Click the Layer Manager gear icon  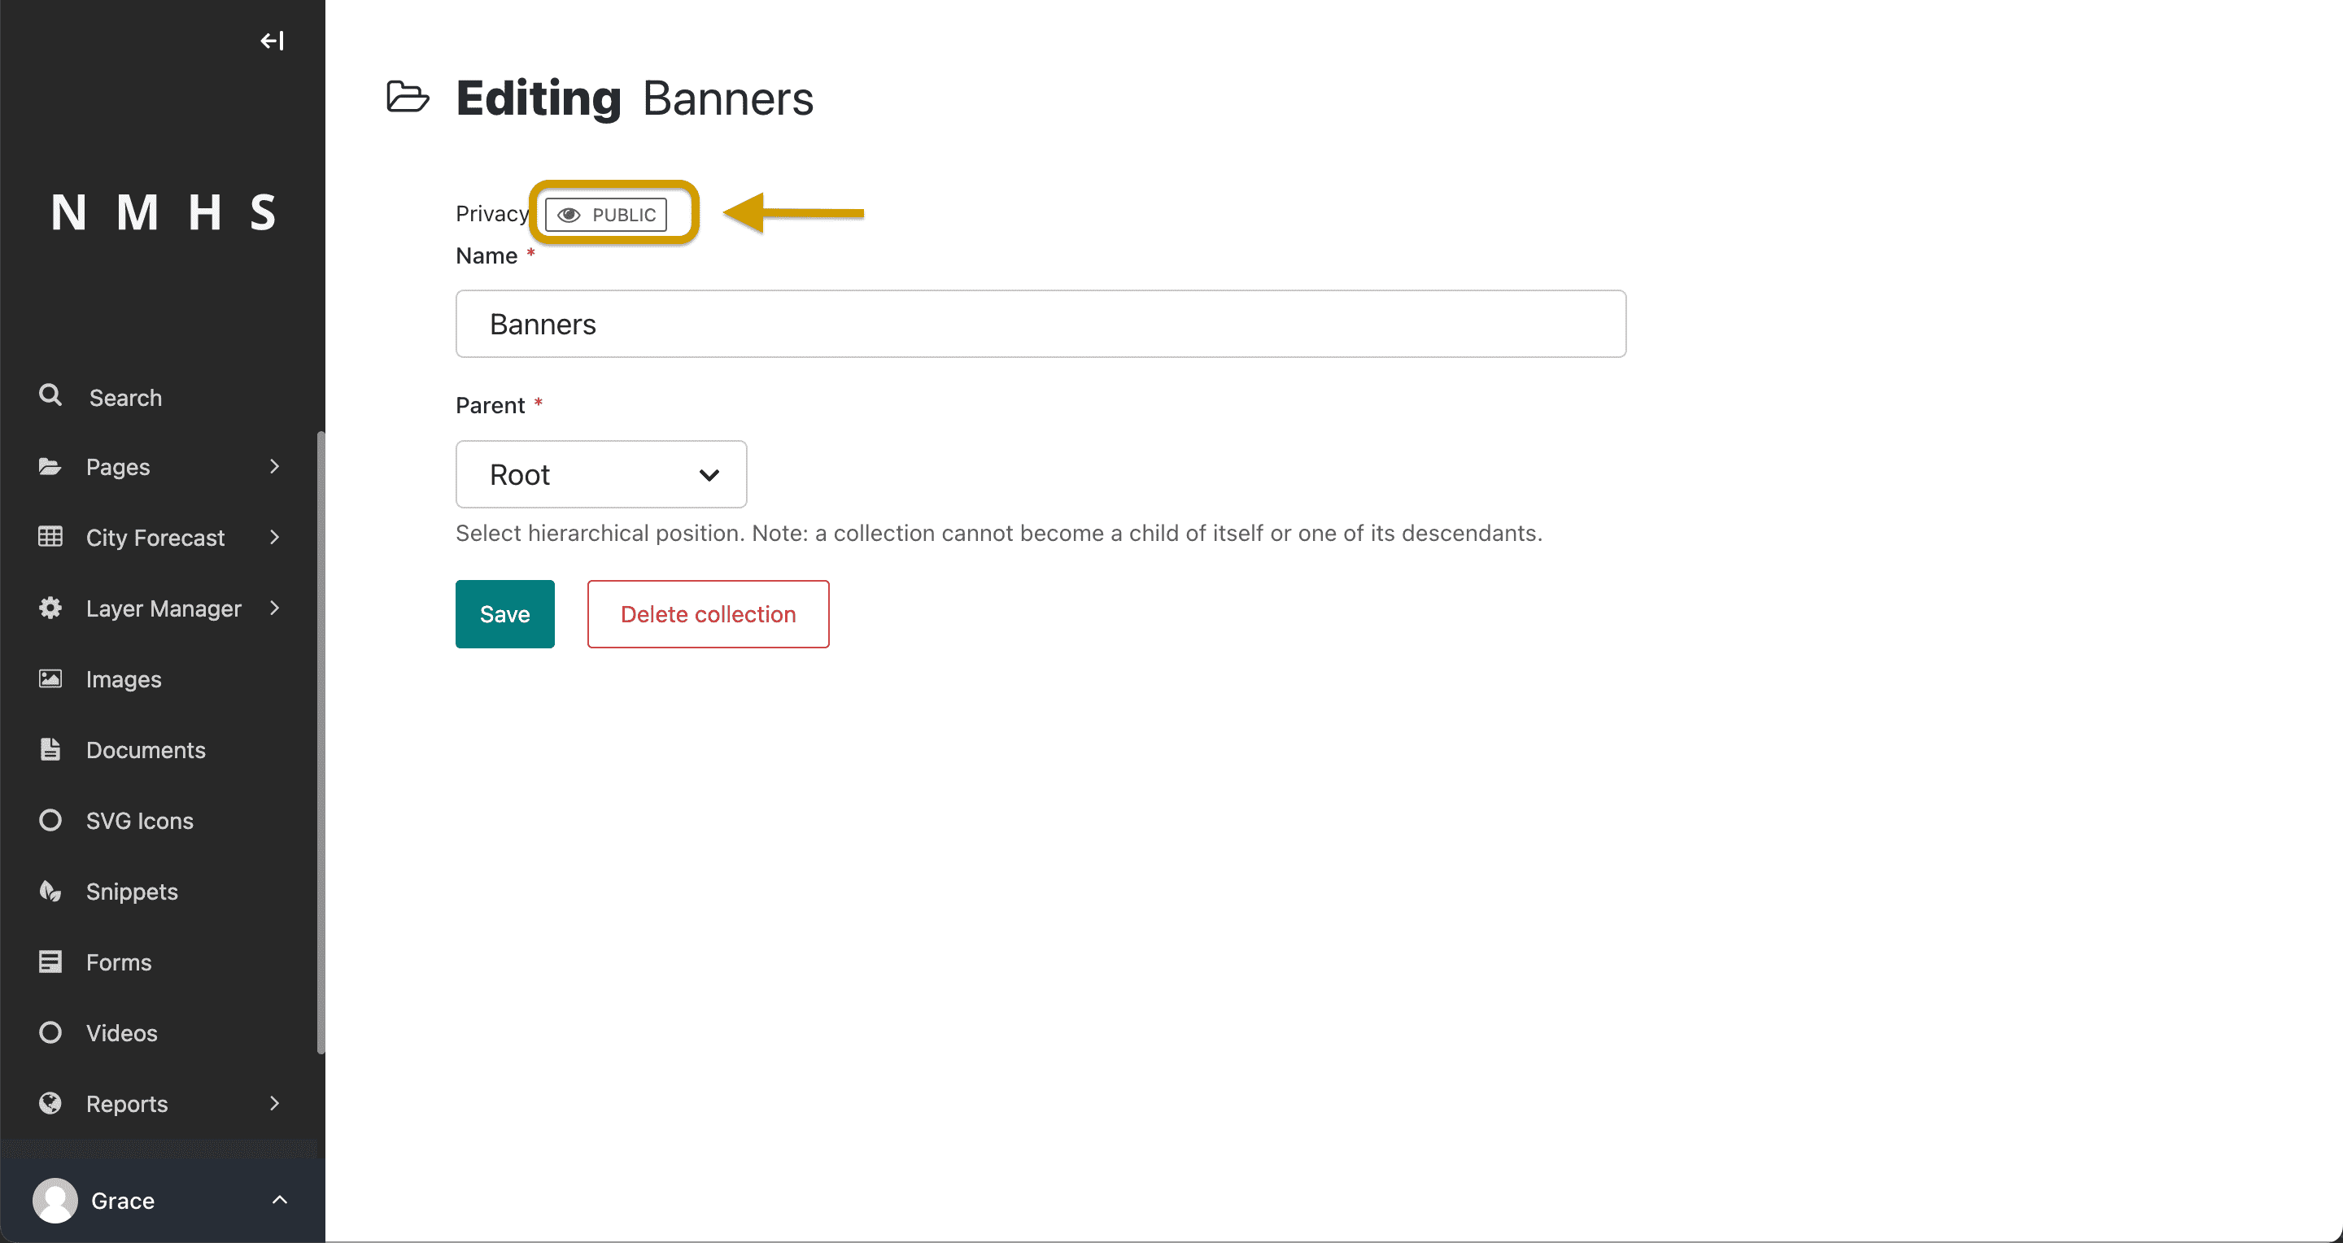pyautogui.click(x=50, y=608)
